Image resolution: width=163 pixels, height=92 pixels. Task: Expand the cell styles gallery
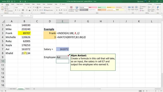coord(125,10)
